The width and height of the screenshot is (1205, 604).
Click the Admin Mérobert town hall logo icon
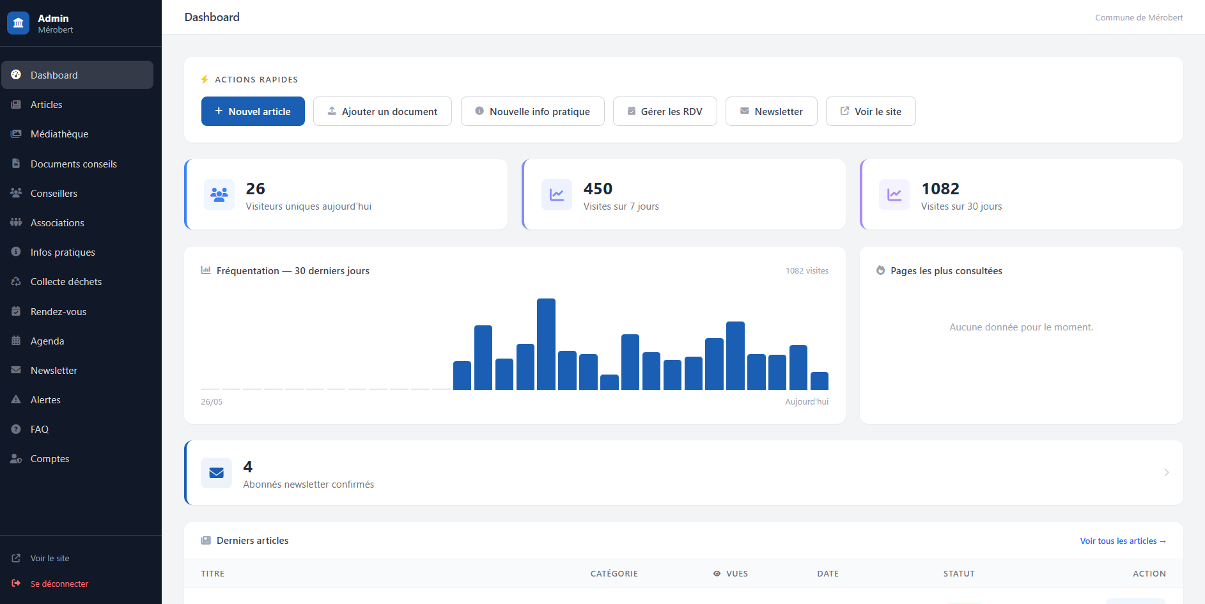tap(18, 23)
